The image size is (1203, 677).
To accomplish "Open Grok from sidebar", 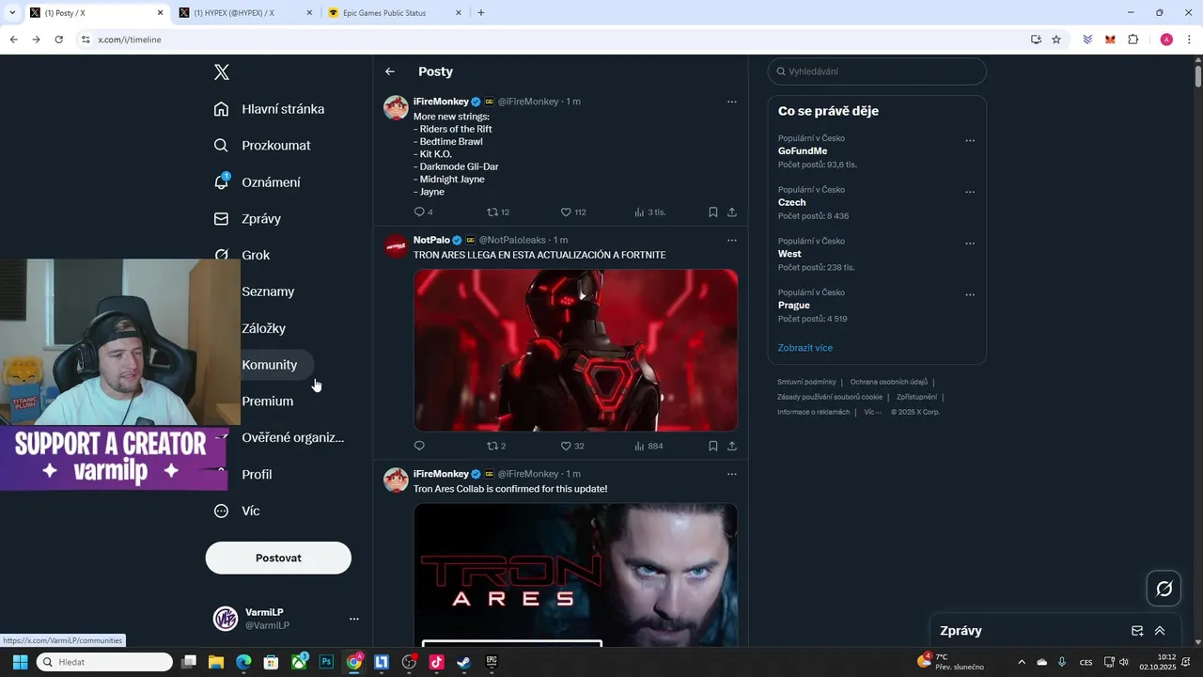I will 242,255.
